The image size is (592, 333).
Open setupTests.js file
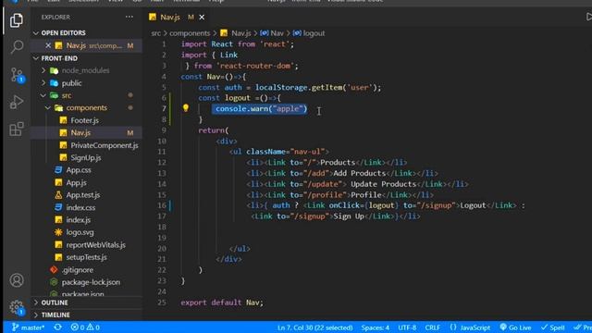pos(86,257)
